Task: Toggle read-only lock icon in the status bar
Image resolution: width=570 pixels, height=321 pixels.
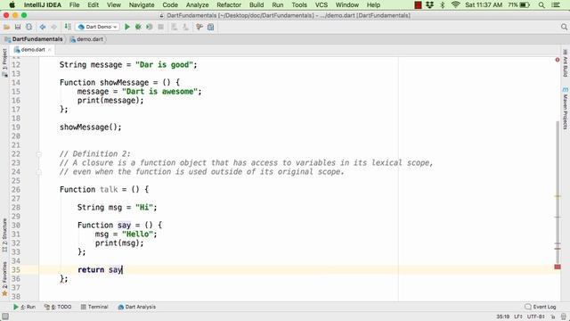Action: point(553,317)
